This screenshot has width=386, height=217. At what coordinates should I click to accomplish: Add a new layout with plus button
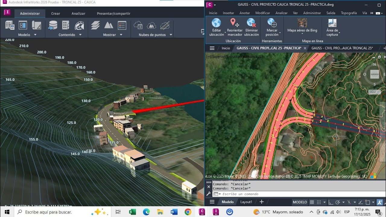pyautogui.click(x=261, y=202)
